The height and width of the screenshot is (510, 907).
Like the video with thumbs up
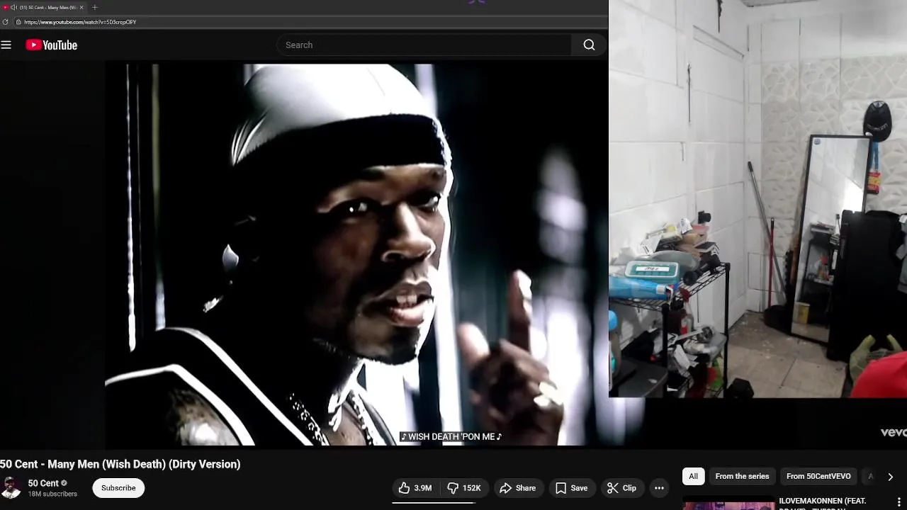415,488
